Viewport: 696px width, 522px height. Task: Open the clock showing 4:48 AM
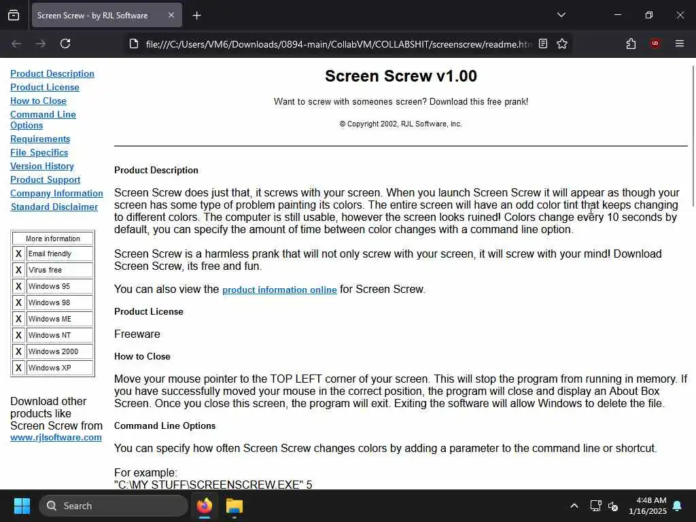point(648,506)
